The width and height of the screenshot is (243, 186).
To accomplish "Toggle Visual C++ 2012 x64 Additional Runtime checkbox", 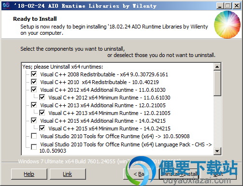I will [34, 90].
